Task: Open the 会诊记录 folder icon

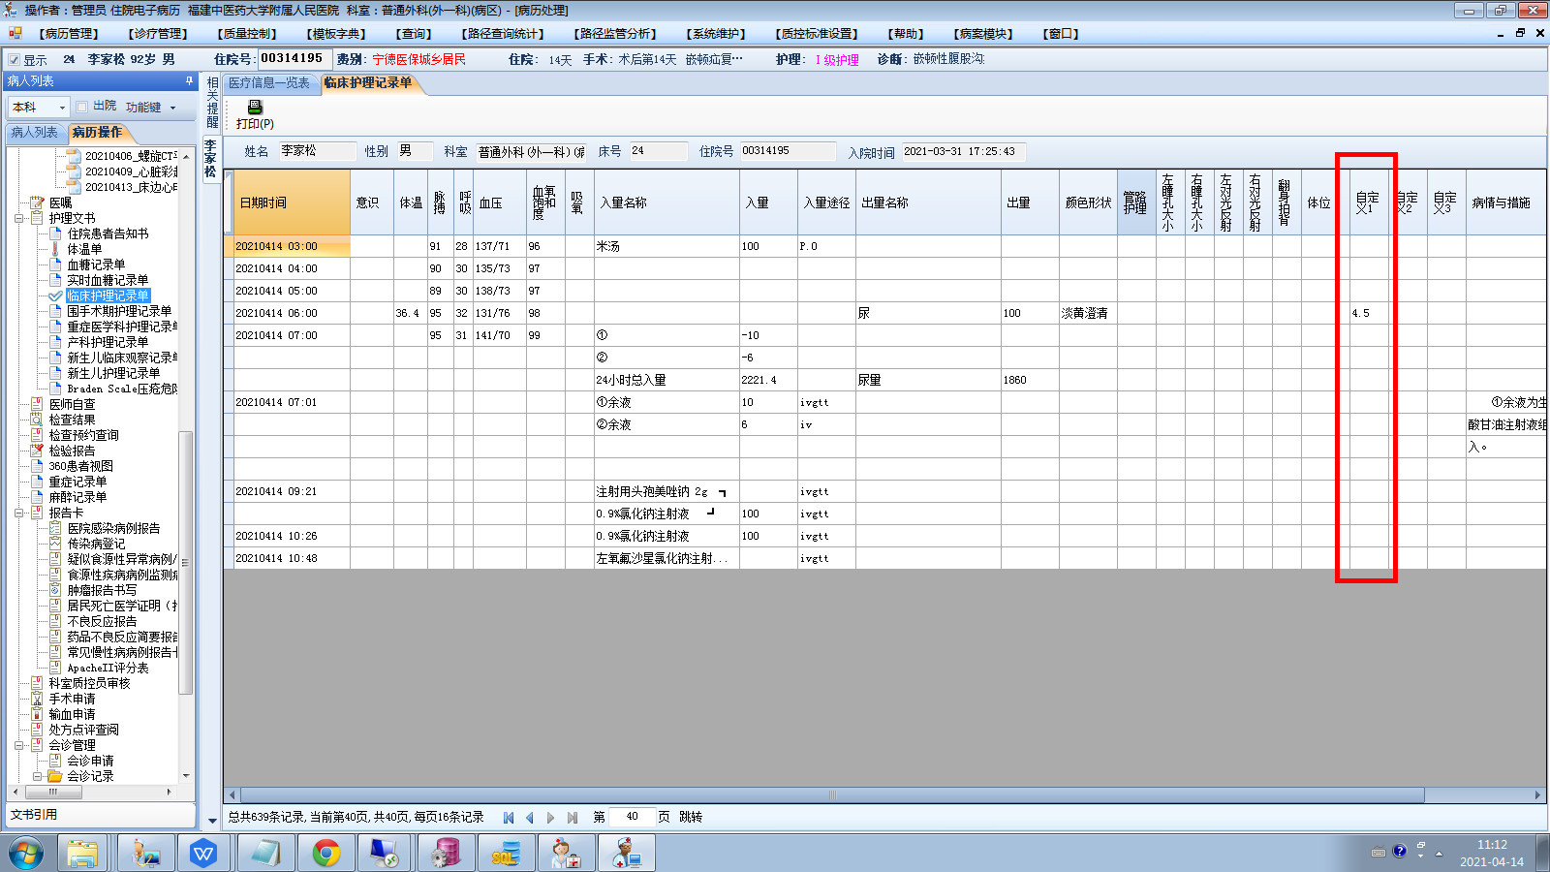Action: 55,776
